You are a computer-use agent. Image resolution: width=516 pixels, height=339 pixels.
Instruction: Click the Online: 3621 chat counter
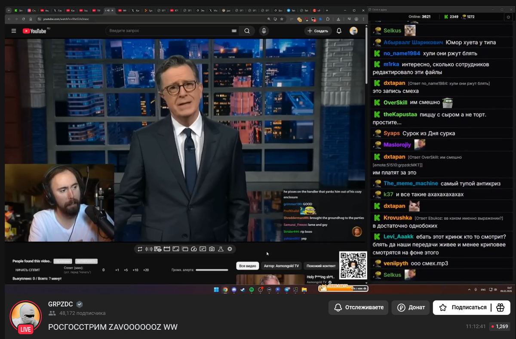419,17
